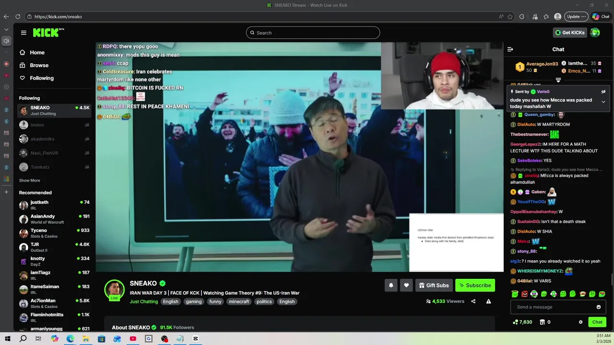
Task: Focus the Search field
Action: (x=313, y=33)
